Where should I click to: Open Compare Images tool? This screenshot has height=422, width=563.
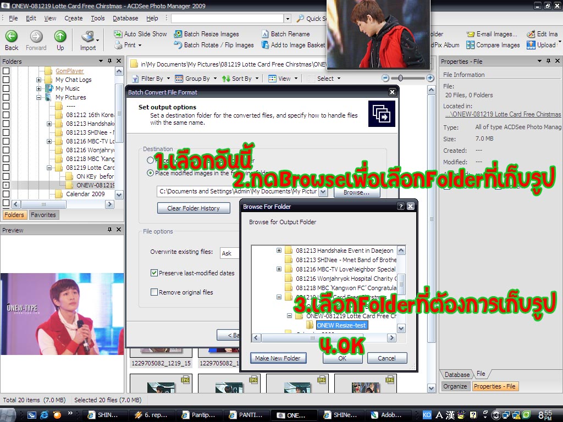(x=493, y=45)
